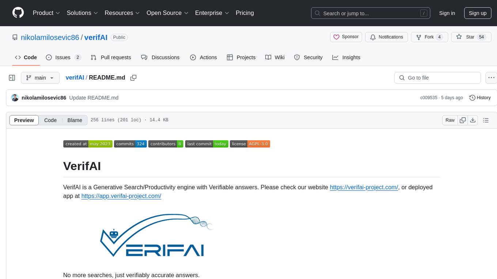Click the license AGPL-3.0 badge
Screen dimensions: 497x279
250,144
